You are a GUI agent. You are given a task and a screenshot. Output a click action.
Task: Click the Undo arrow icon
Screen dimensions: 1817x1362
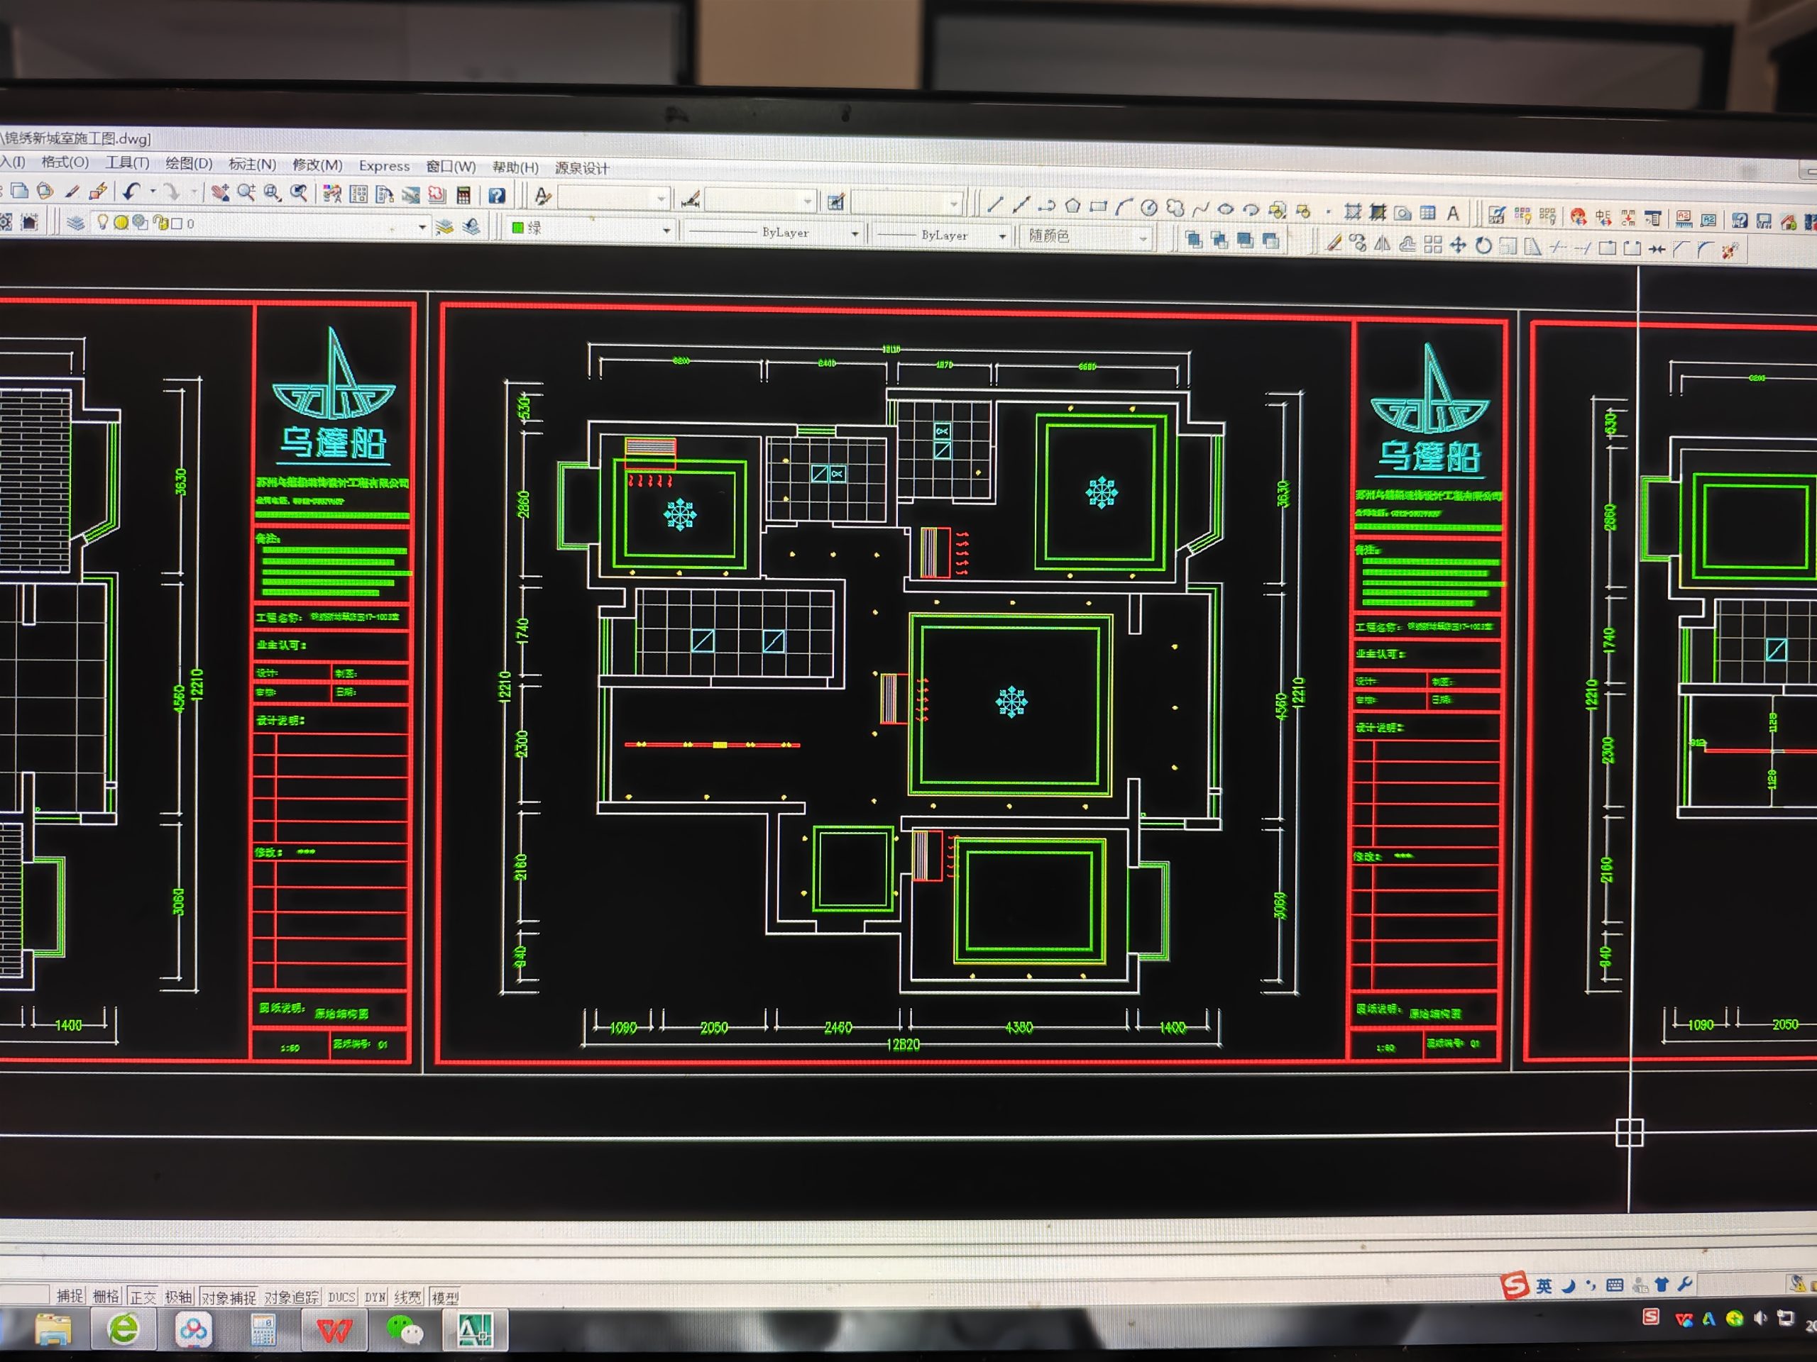(x=131, y=192)
